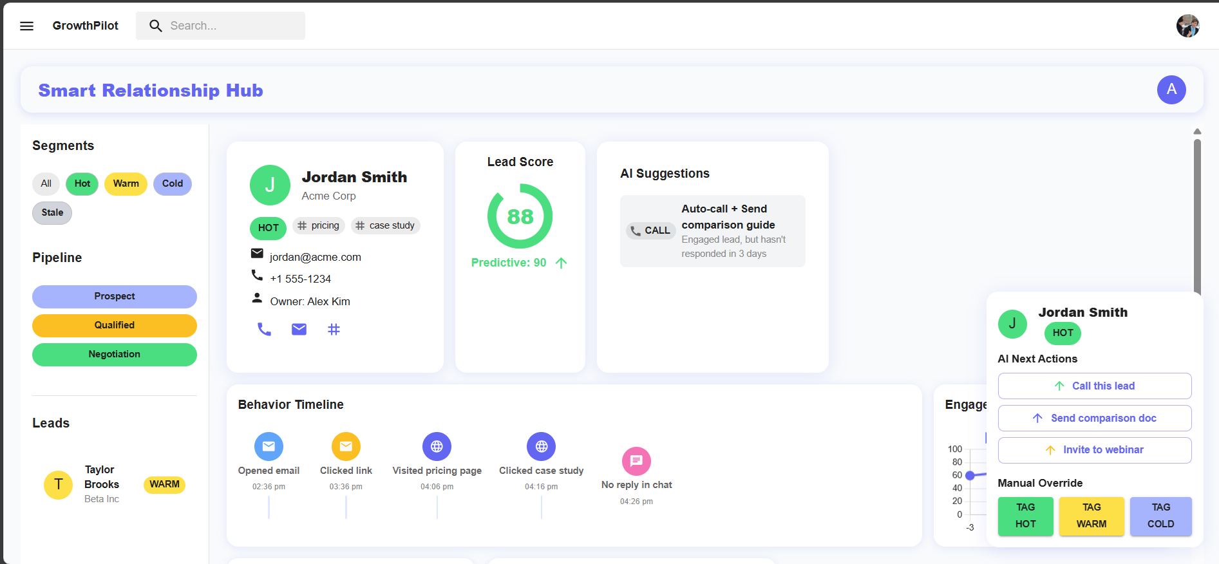Click the No reply in chat icon
The width and height of the screenshot is (1219, 564).
pos(636,461)
